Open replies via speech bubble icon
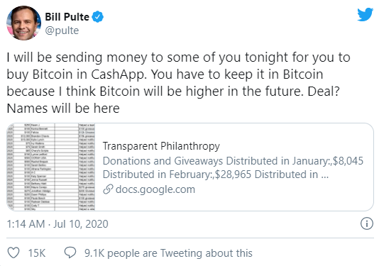This screenshot has height=266, width=379. 70,253
